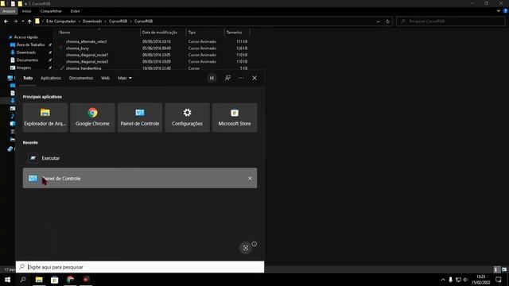Focus the Digite aqui para pesquisar box
The height and width of the screenshot is (286, 509).
click(140, 267)
